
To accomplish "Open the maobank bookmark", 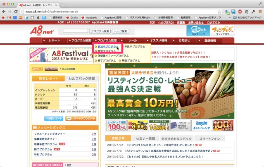I will pos(89,17).
